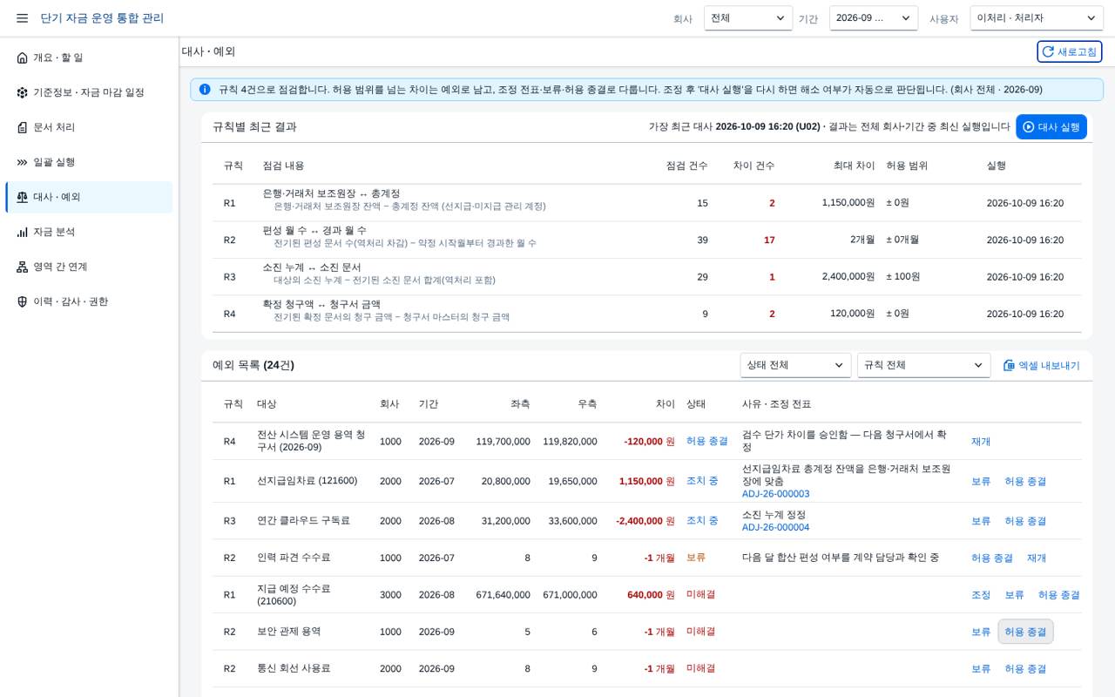Open the 사용자 dropdown showing 이처리 · 처리자
Image resolution: width=1115 pixels, height=697 pixels.
click(x=1037, y=18)
